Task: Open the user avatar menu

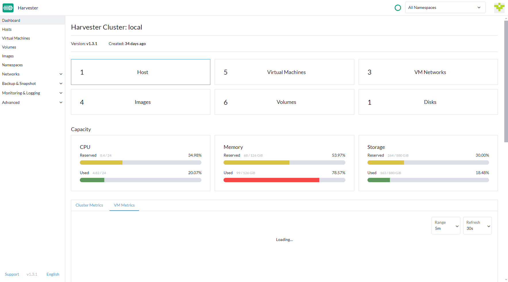Action: (x=499, y=8)
